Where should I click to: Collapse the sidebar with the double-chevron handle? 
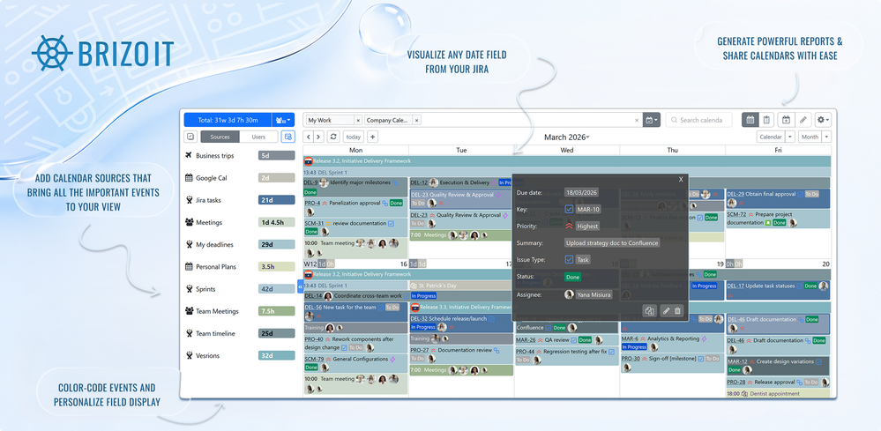pos(300,286)
